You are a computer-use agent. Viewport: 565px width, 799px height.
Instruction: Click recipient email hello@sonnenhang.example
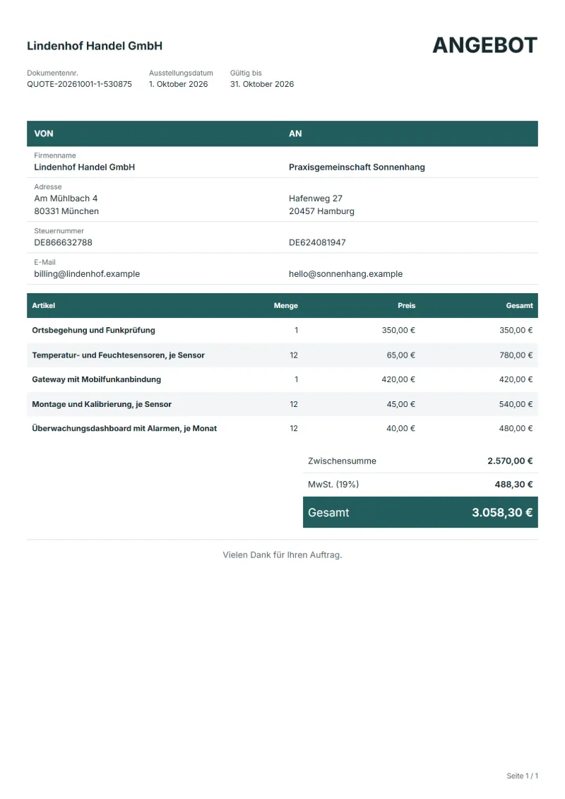(345, 273)
